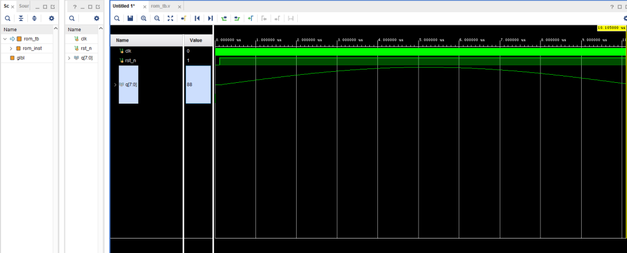
Task: Open the Sources tab
Action: coord(24,6)
